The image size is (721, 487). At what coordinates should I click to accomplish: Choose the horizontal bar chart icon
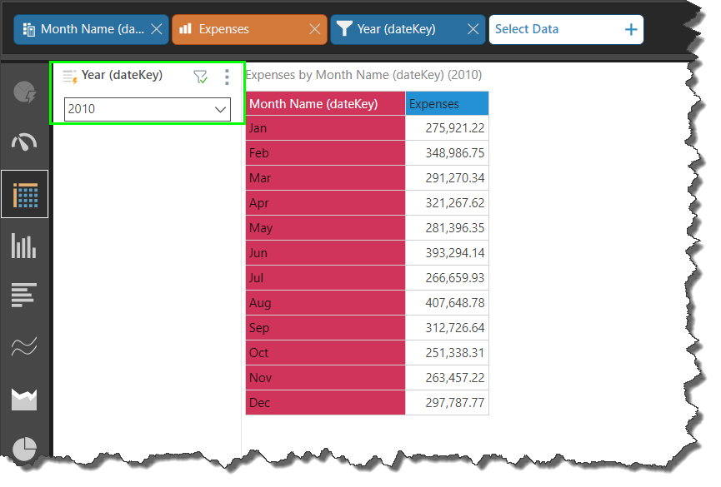pyautogui.click(x=24, y=296)
